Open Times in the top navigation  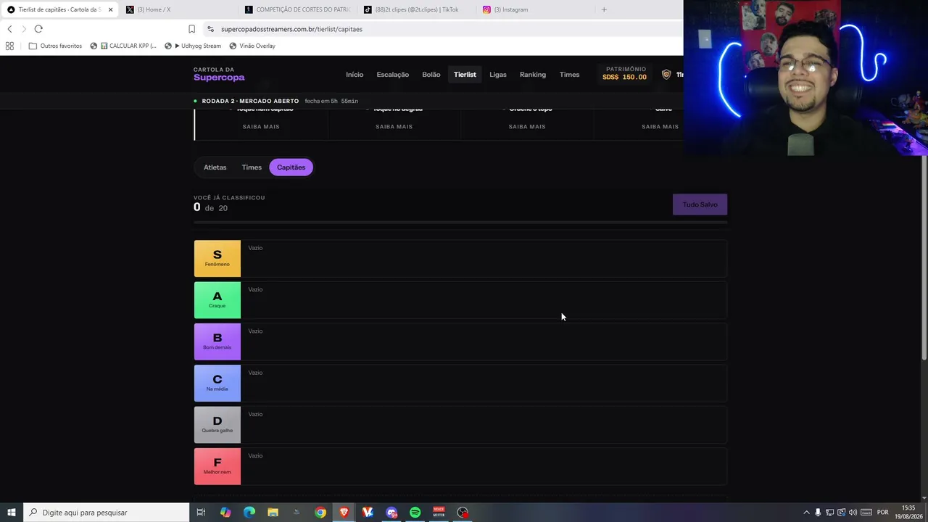pos(570,75)
